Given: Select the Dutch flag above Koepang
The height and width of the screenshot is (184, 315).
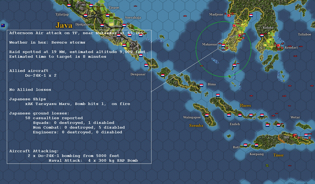Looking at the screenshot, I should tap(256, 145).
